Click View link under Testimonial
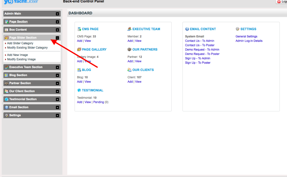Image resolution: width=287 pixels, height=177 pixels. coord(88,102)
